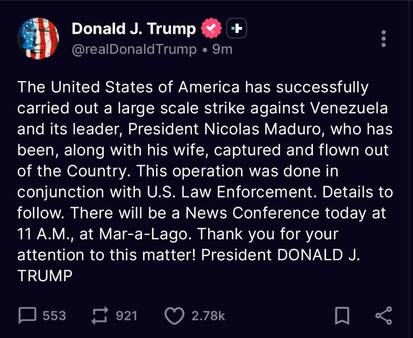This screenshot has height=338, width=413.
Task: Open the three-dot post options menu
Action: coord(383,39)
